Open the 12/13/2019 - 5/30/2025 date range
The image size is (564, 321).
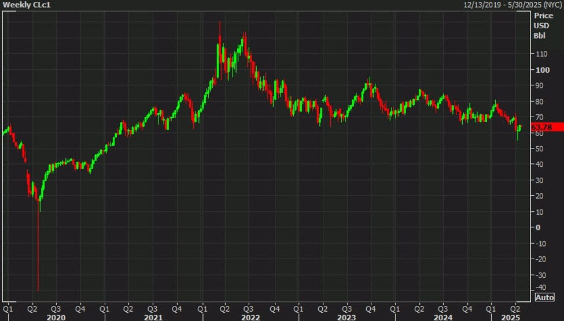[x=513, y=5]
